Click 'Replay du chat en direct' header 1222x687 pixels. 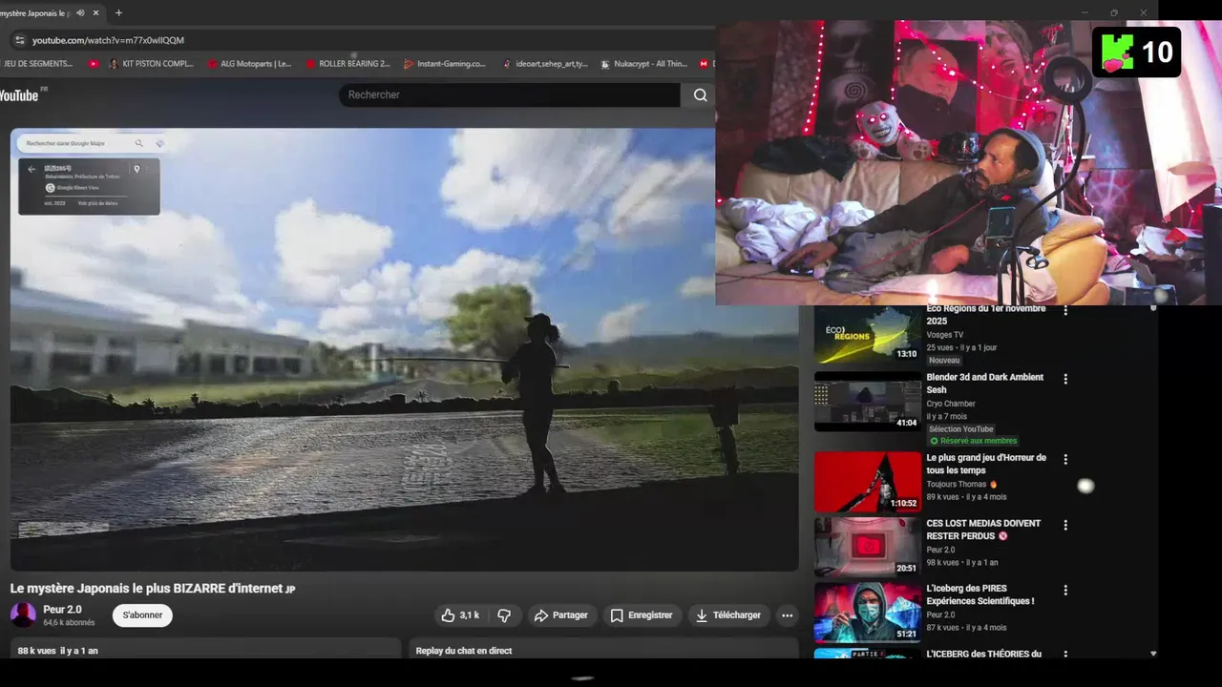coord(464,651)
